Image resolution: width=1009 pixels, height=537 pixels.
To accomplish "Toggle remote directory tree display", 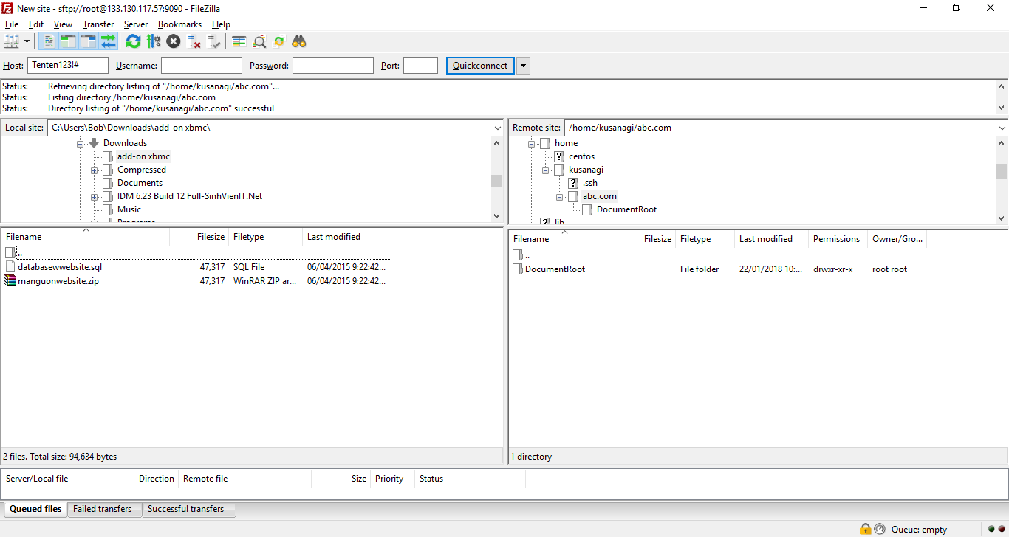I will coord(89,41).
